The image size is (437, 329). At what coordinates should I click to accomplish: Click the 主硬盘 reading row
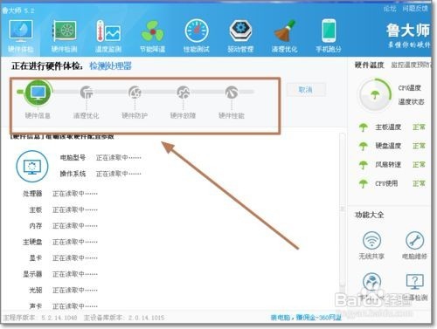click(60, 242)
